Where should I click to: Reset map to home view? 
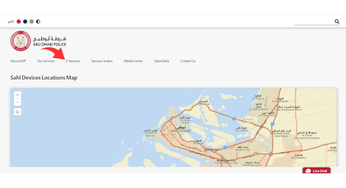[18, 112]
